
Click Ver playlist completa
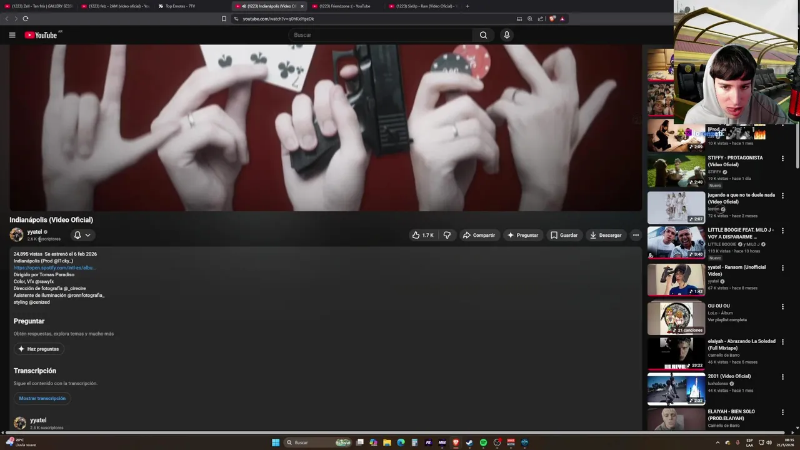[x=727, y=320]
